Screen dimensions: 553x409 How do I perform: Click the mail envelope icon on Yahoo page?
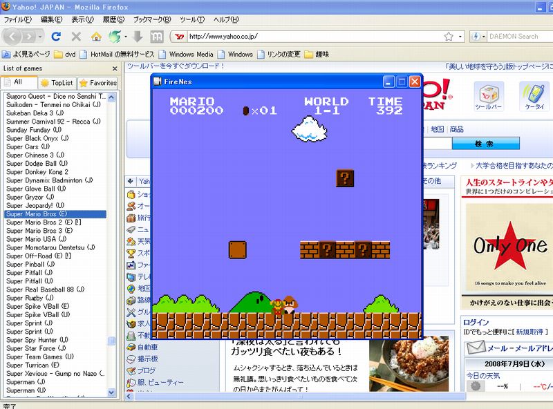click(x=476, y=348)
